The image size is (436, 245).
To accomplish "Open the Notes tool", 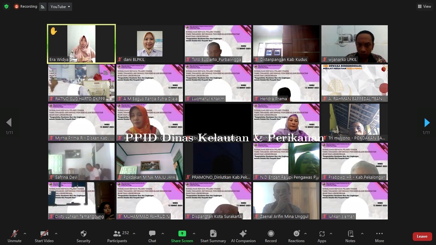I will (350, 236).
